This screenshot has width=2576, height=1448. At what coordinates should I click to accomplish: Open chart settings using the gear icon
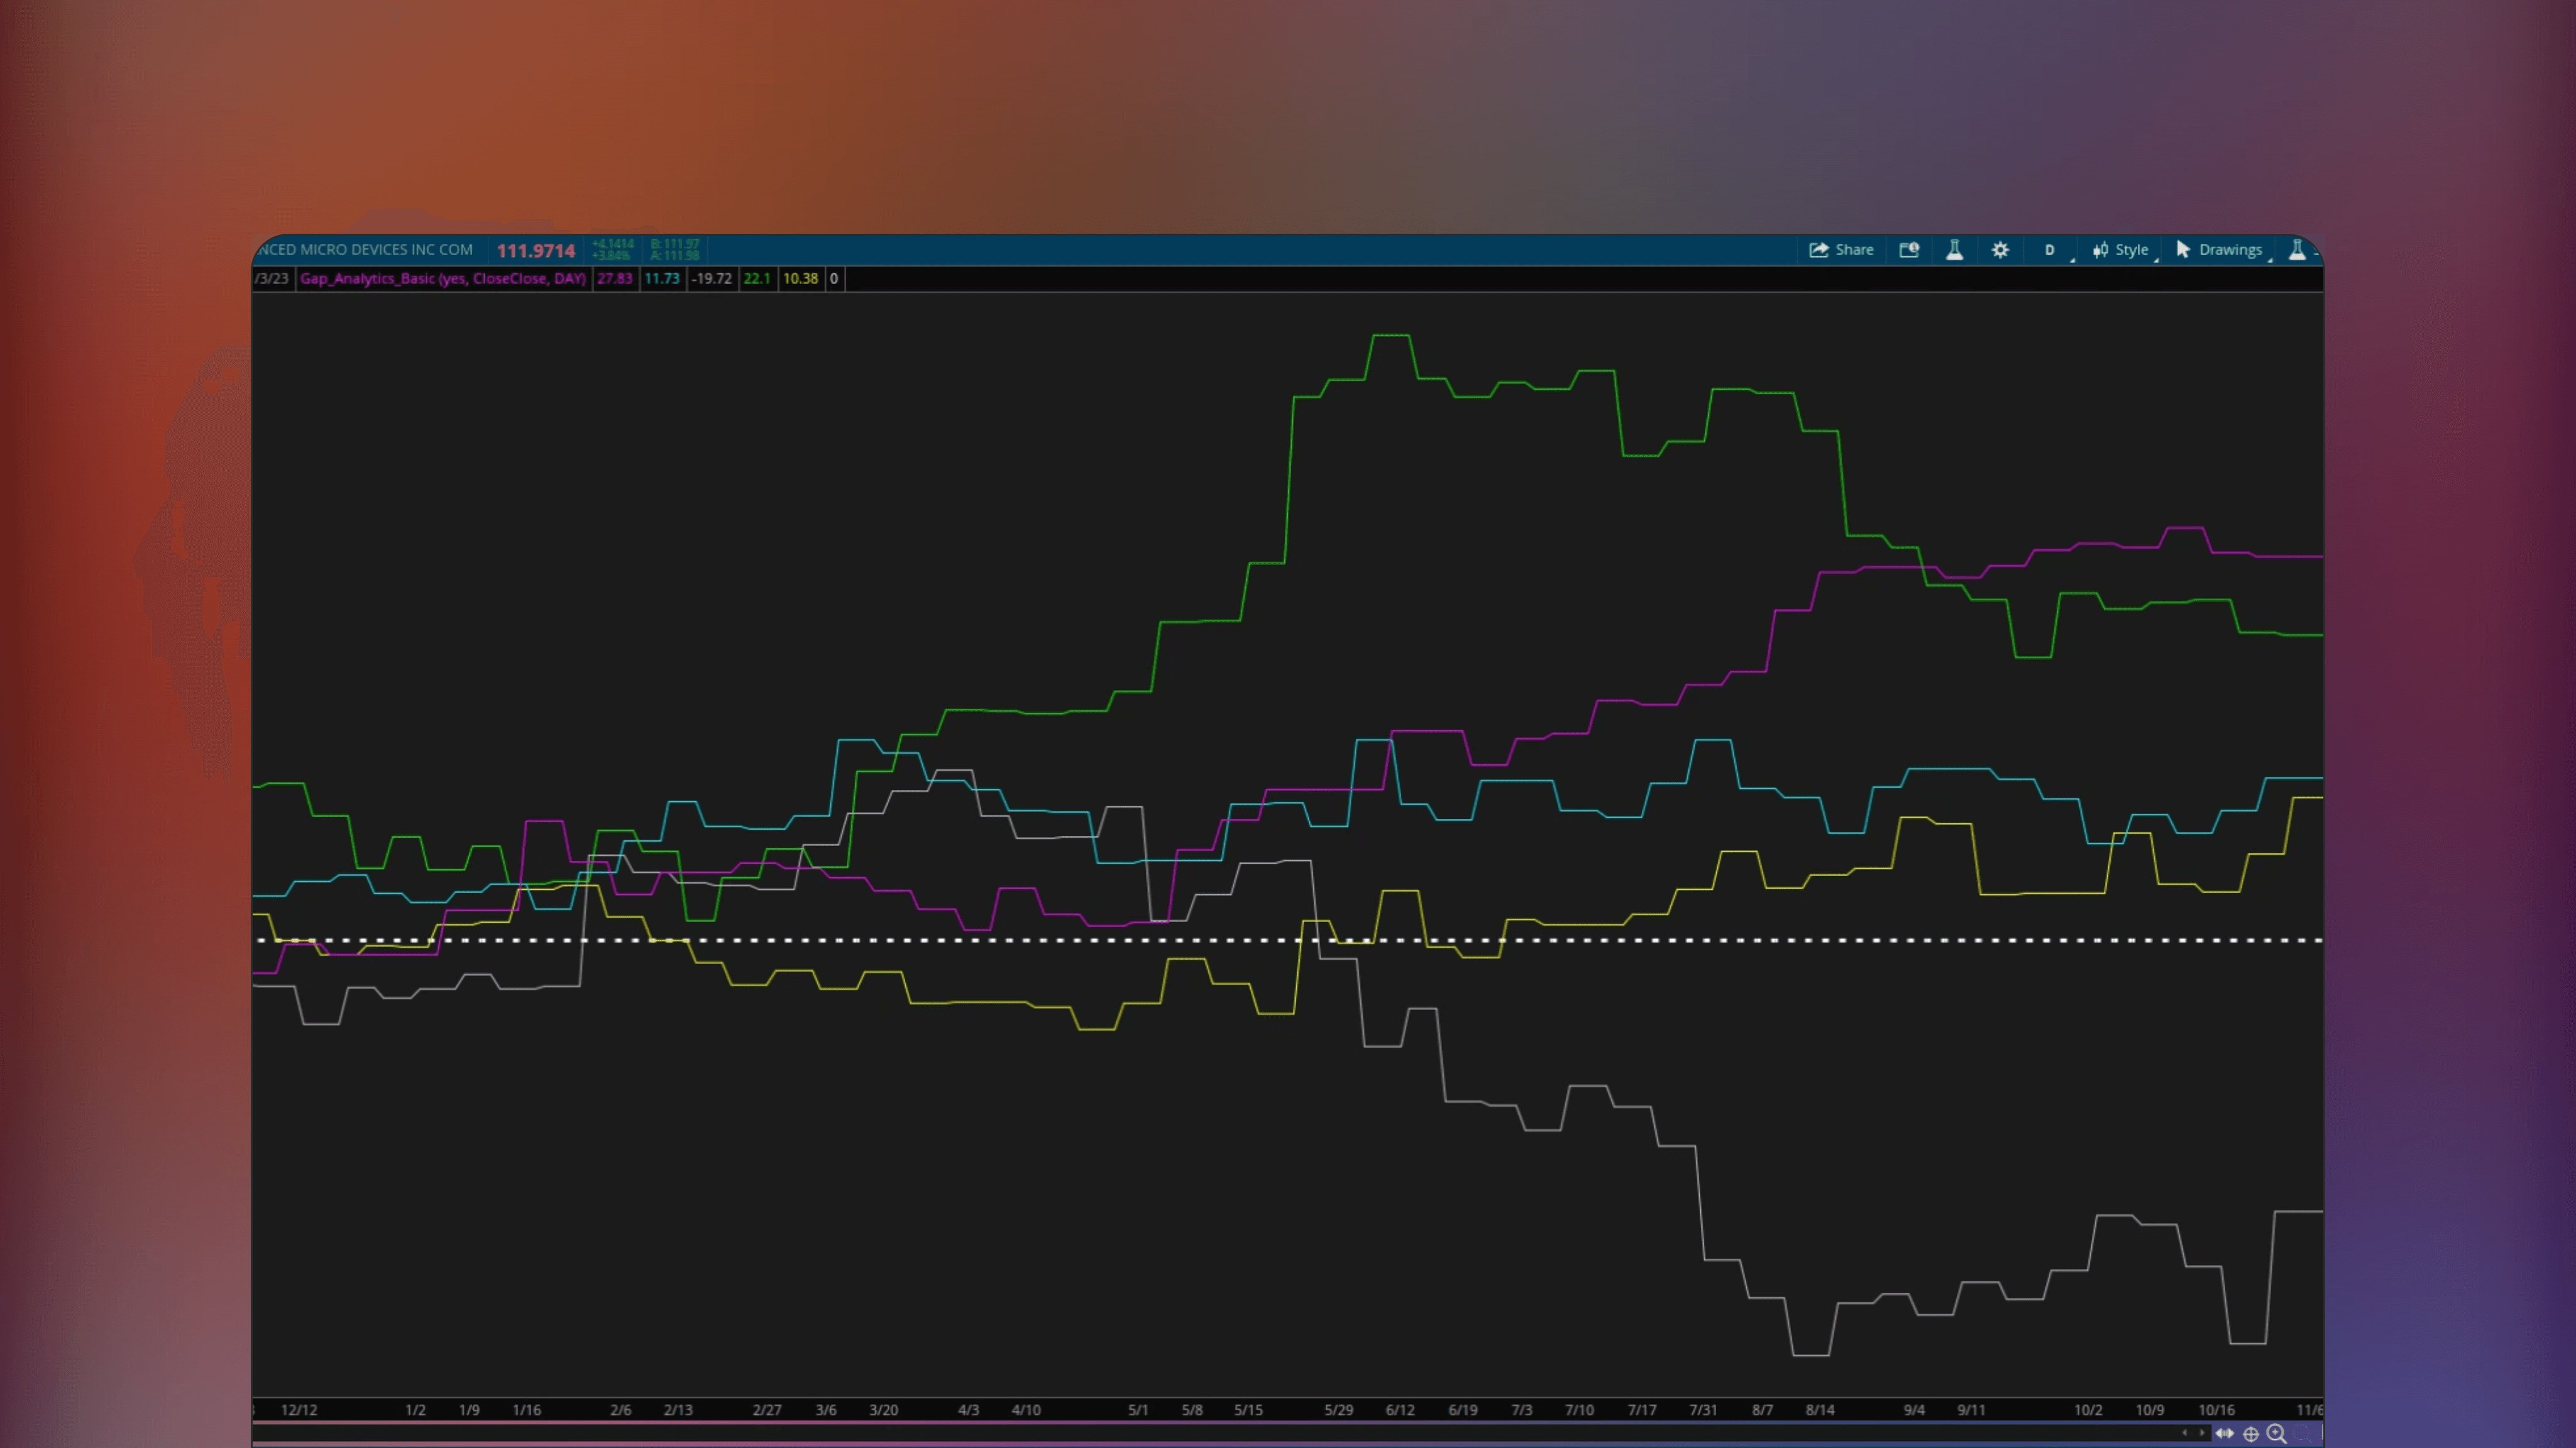point(2001,249)
